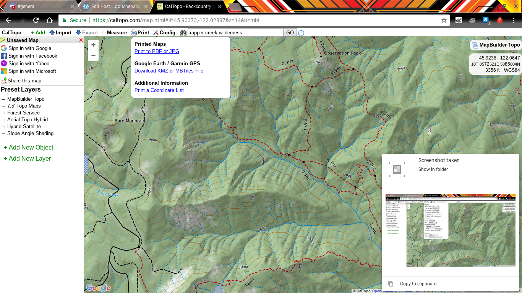This screenshot has width=522, height=293.
Task: Open the Measure tool menu
Action: click(x=114, y=32)
